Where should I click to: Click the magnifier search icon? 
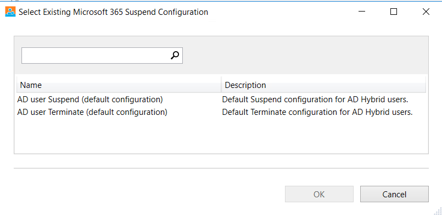(x=175, y=56)
